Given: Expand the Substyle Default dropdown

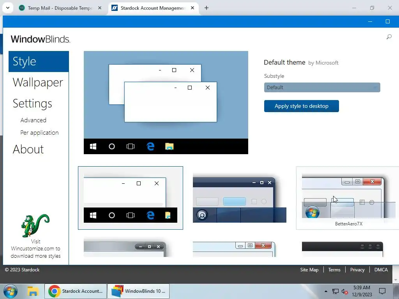Looking at the screenshot, I should click(322, 88).
